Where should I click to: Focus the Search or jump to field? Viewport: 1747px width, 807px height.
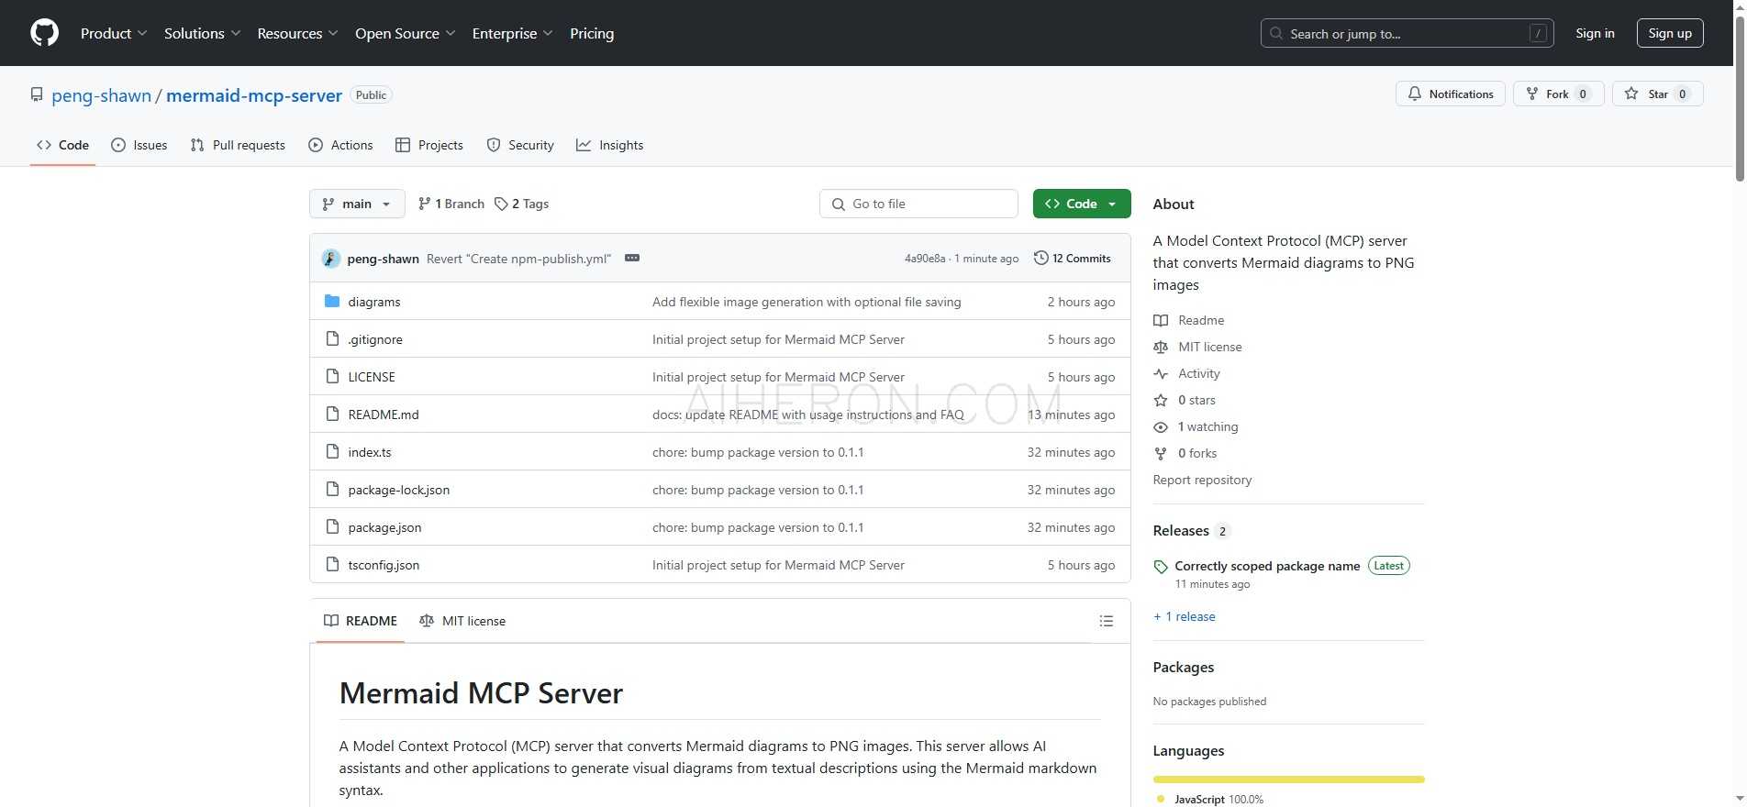pos(1407,33)
